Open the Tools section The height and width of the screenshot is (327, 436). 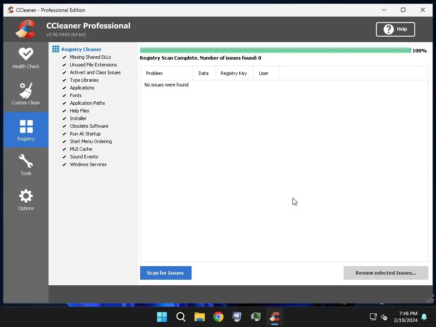click(x=26, y=165)
